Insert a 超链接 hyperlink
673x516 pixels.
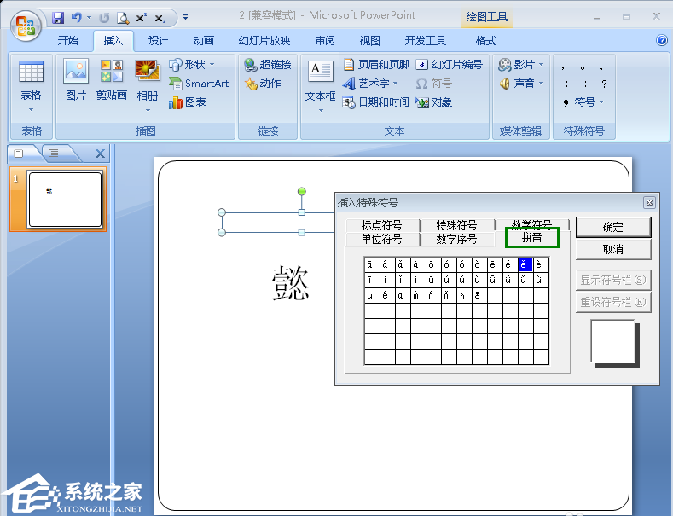click(268, 65)
